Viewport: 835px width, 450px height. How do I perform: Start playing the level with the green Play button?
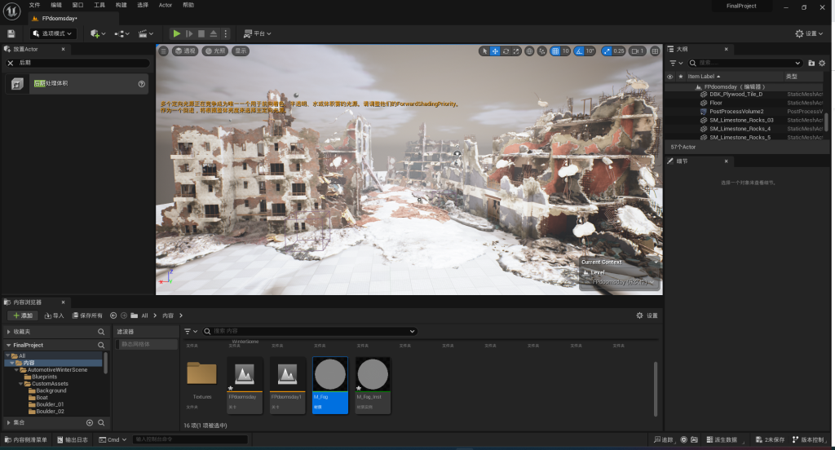pyautogui.click(x=177, y=33)
